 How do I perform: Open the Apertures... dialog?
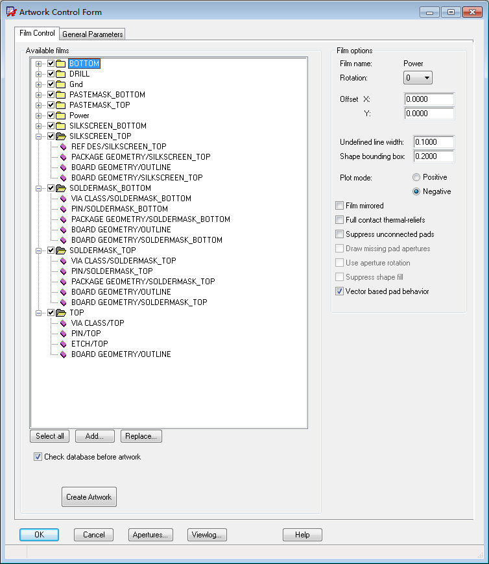(150, 535)
